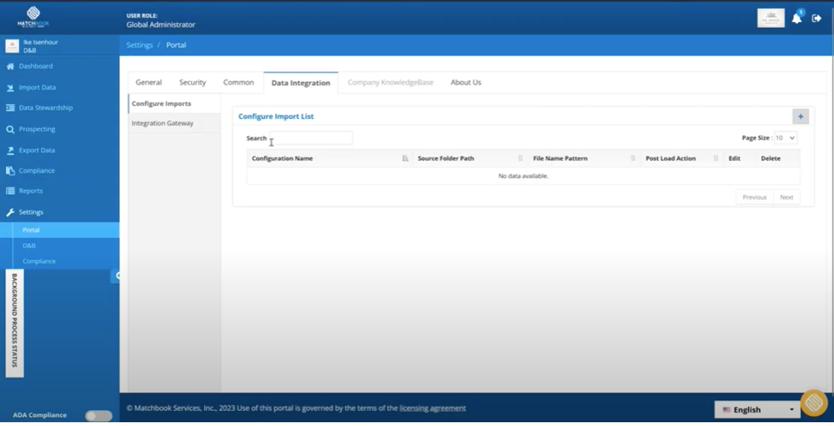Screen dimensions: 834x426
Task: Sort by Post Load Action column icon
Action: pos(716,158)
